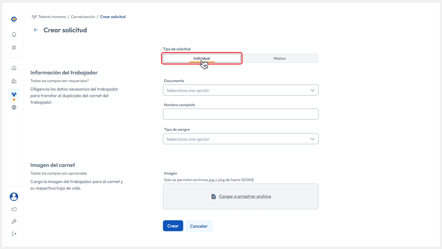Click the notifications bell icon
This screenshot has width=442, height=249.
click(14, 34)
